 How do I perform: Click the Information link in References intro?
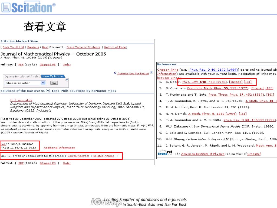[167, 74]
